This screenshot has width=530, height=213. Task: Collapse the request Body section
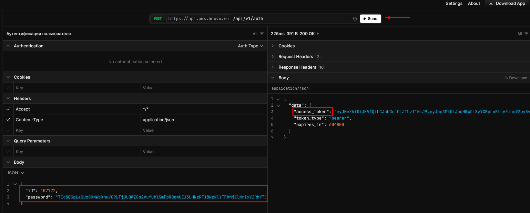point(8,162)
